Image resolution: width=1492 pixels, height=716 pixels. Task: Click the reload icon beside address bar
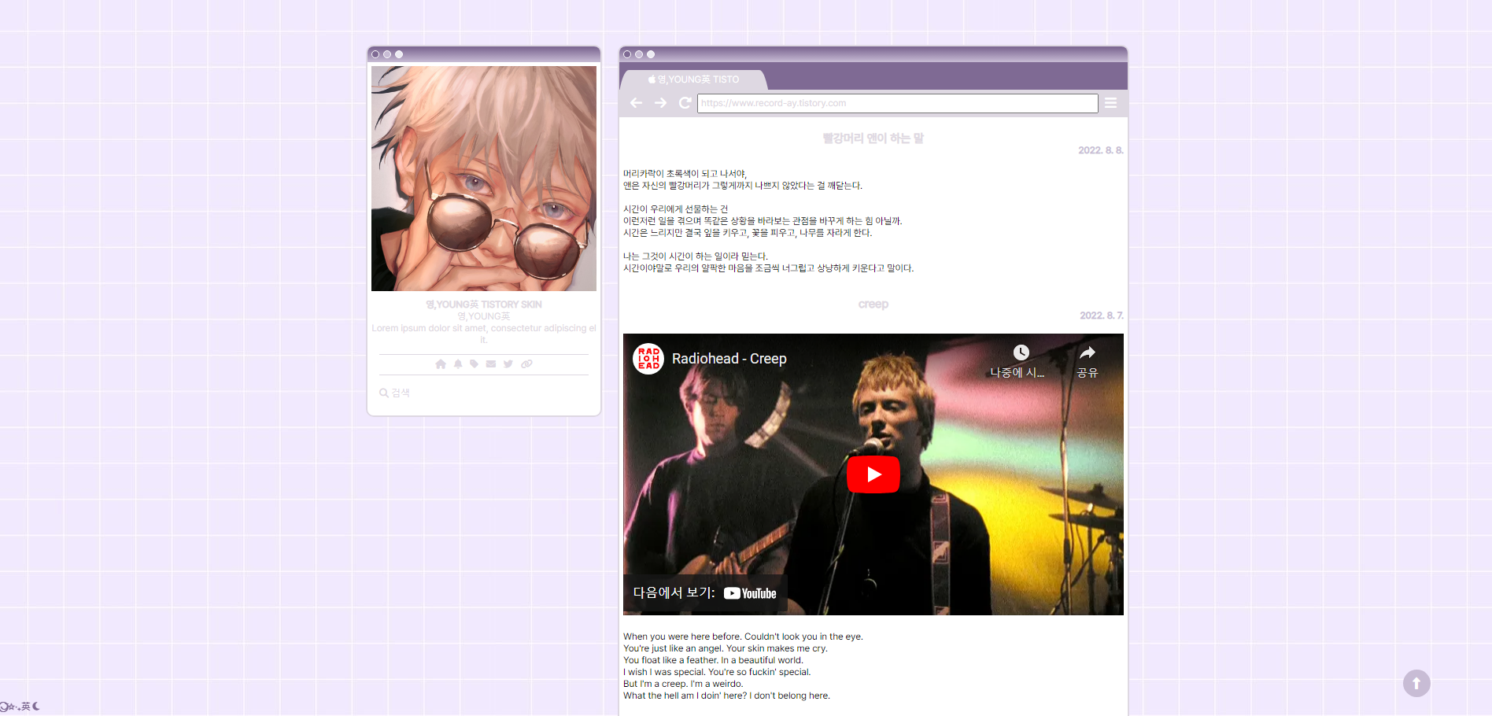[685, 103]
